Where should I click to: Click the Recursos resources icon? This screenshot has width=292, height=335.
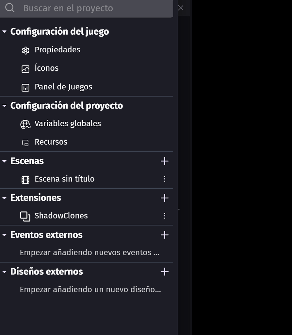pos(25,142)
